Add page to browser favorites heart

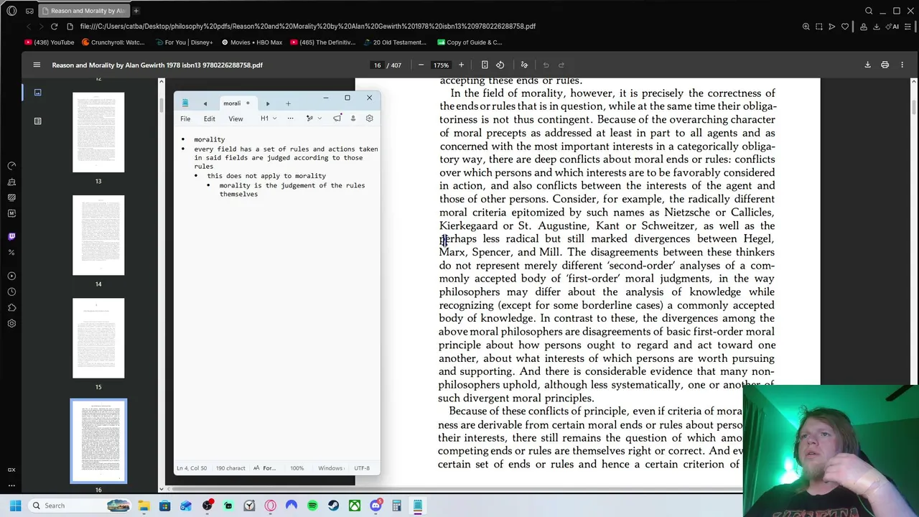point(845,27)
